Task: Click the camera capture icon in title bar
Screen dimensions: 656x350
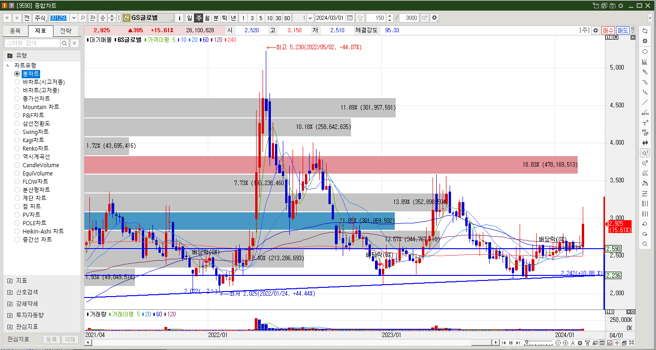Action: click(x=612, y=6)
